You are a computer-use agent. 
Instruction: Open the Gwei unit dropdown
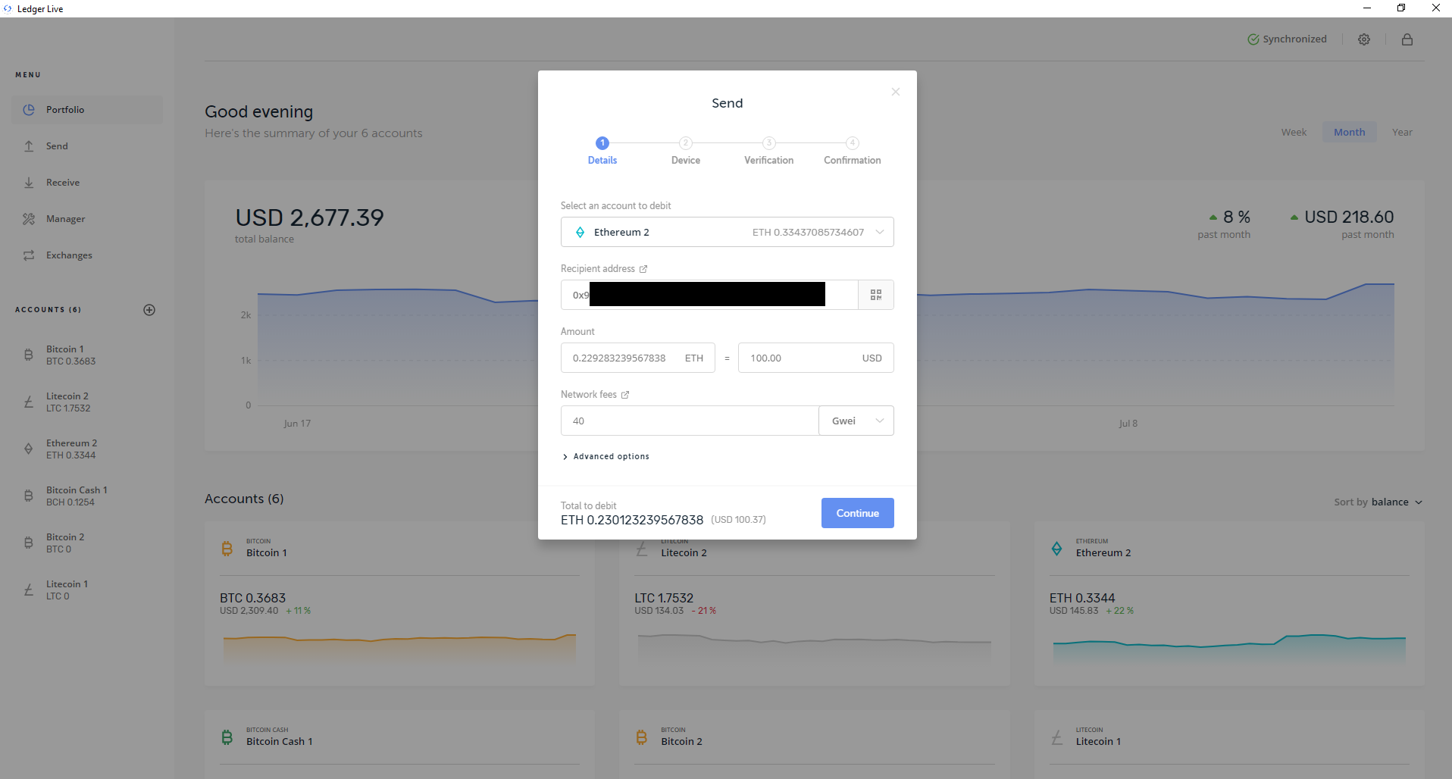click(x=856, y=421)
